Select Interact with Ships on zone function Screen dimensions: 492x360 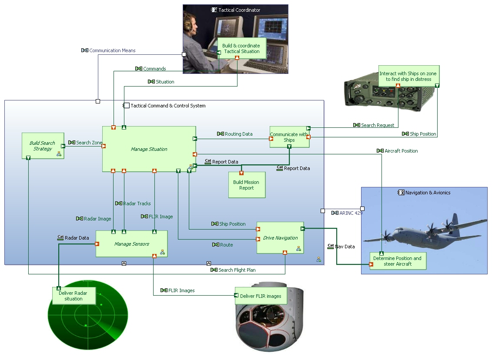tap(408, 76)
